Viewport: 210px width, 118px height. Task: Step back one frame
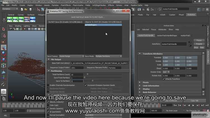tap(179, 105)
